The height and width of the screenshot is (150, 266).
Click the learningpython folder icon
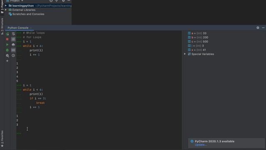(10, 6)
